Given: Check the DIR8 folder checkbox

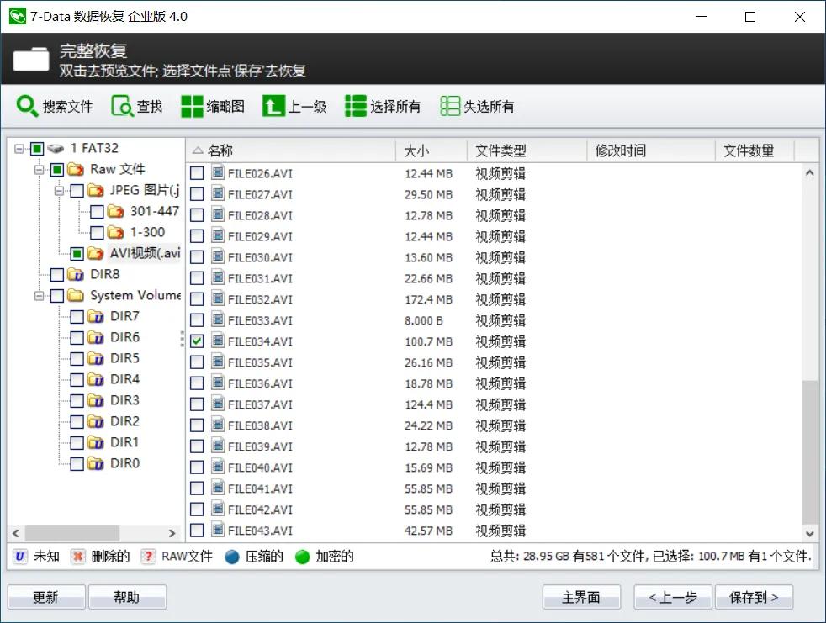Looking at the screenshot, I should coord(57,274).
